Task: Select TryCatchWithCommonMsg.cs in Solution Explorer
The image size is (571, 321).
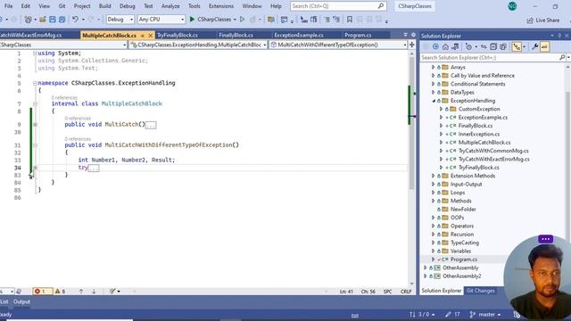Action: pos(493,151)
